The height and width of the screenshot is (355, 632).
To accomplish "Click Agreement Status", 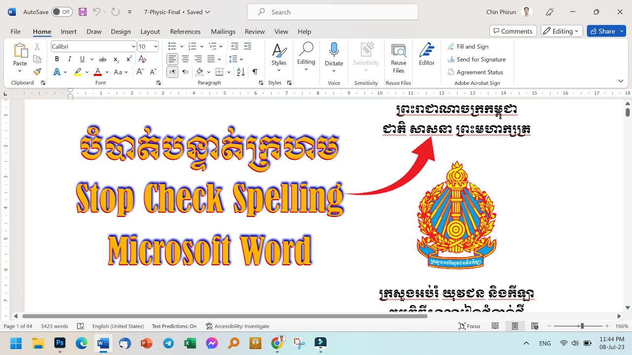I will click(475, 72).
